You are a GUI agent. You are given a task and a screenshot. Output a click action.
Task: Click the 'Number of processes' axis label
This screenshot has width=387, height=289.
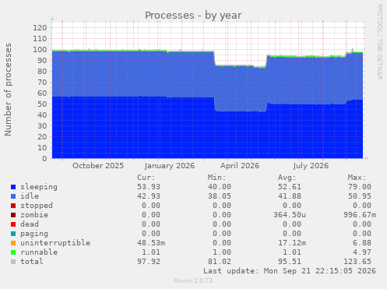pos(8,90)
